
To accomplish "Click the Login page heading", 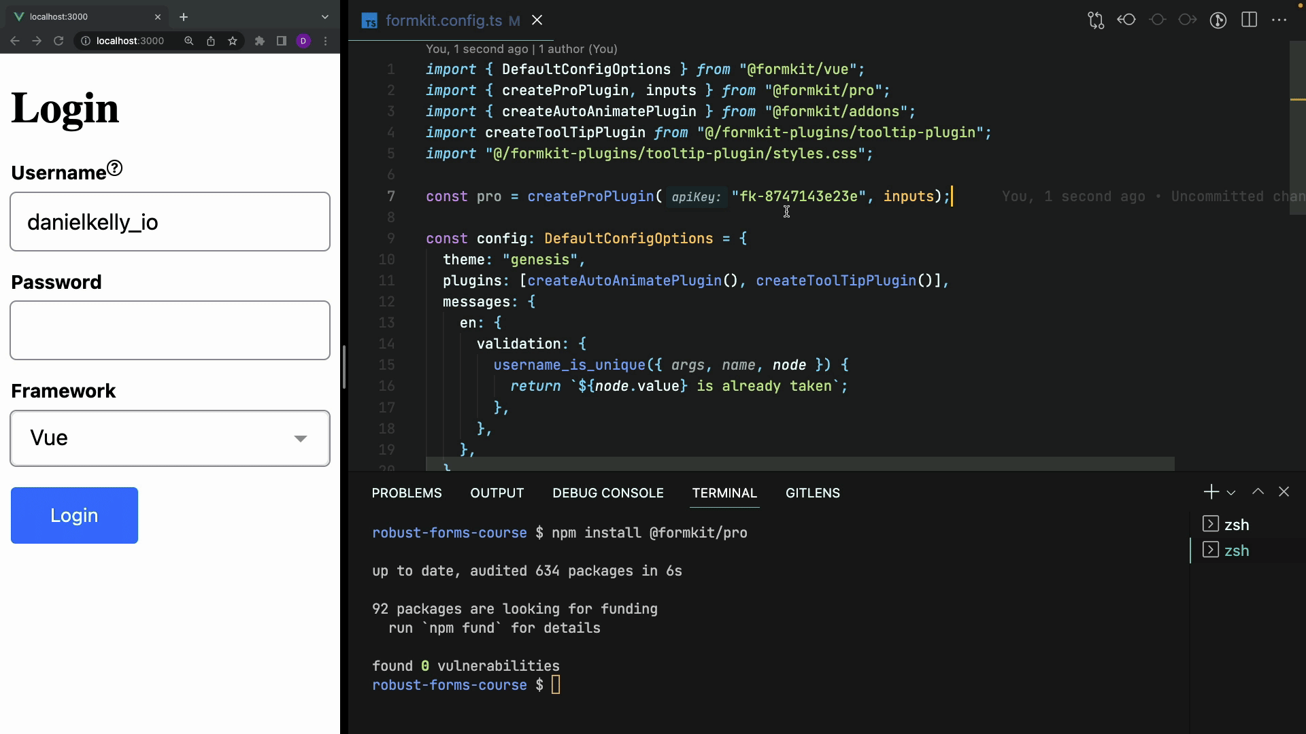I will click(x=65, y=108).
